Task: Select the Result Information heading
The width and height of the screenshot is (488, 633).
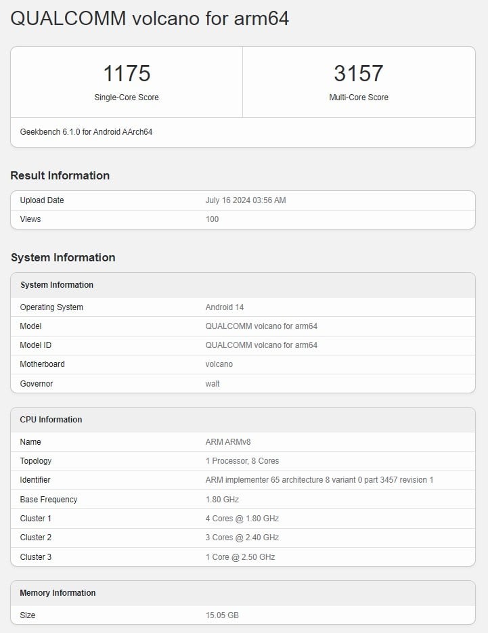Action: click(60, 175)
